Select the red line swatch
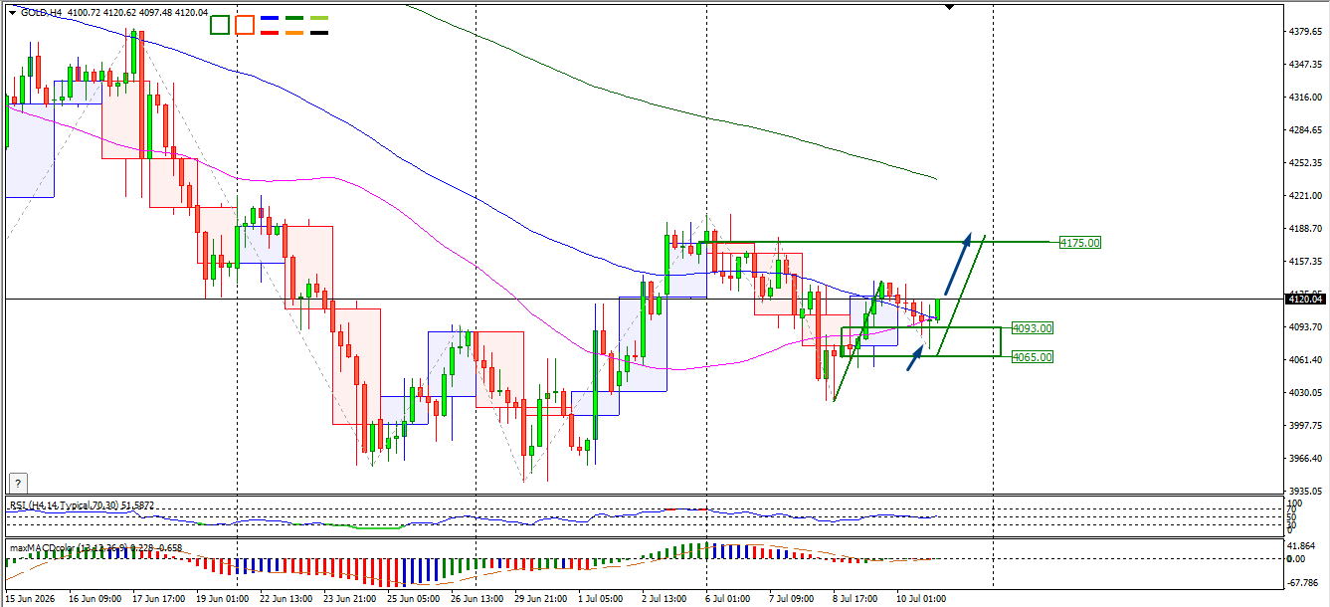1330x607 pixels. coord(269,33)
